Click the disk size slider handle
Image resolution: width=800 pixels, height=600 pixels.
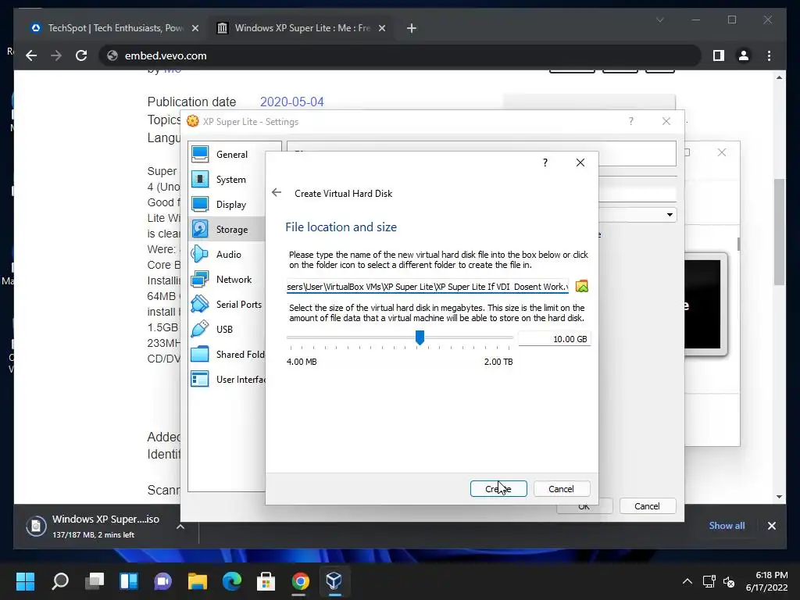[420, 337]
